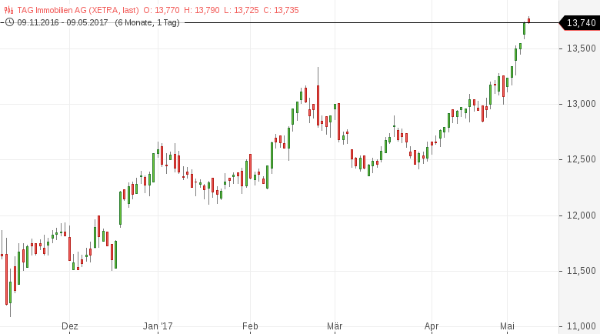
Task: Click the 12,000 price axis label
Action: (x=582, y=215)
